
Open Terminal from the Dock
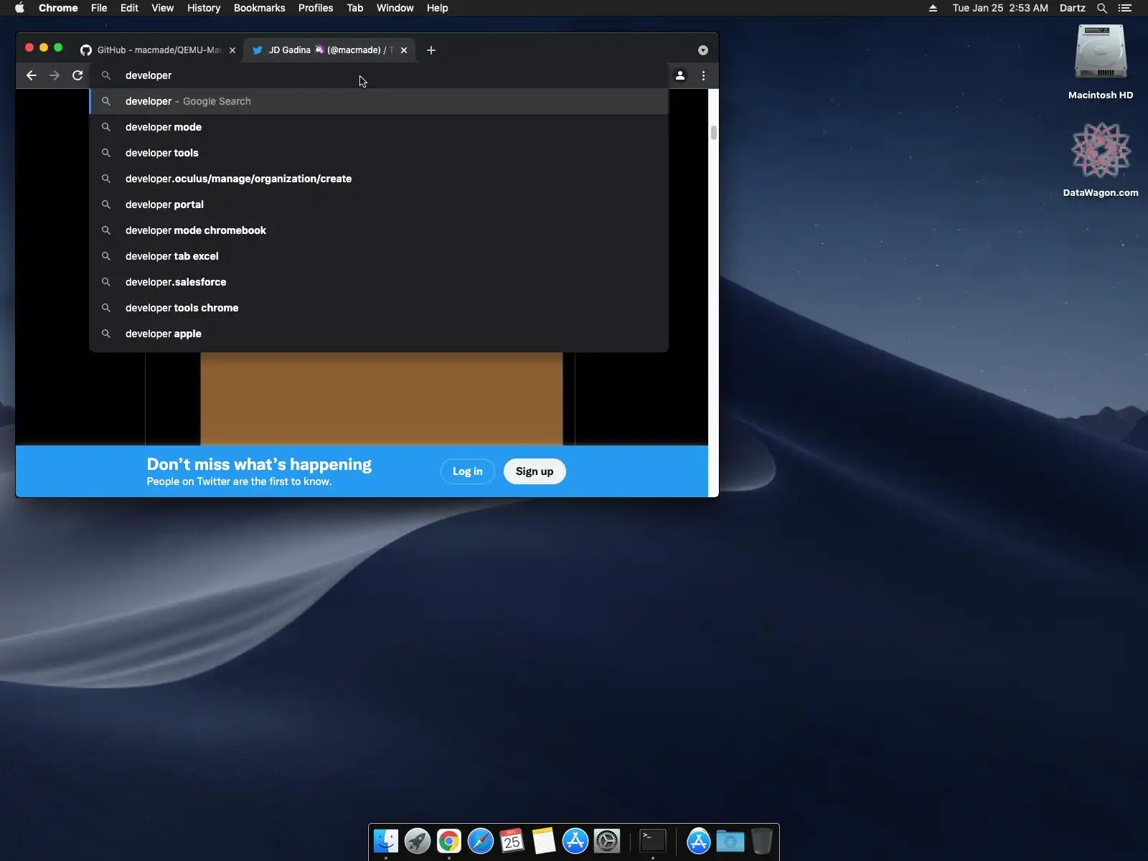click(x=653, y=841)
